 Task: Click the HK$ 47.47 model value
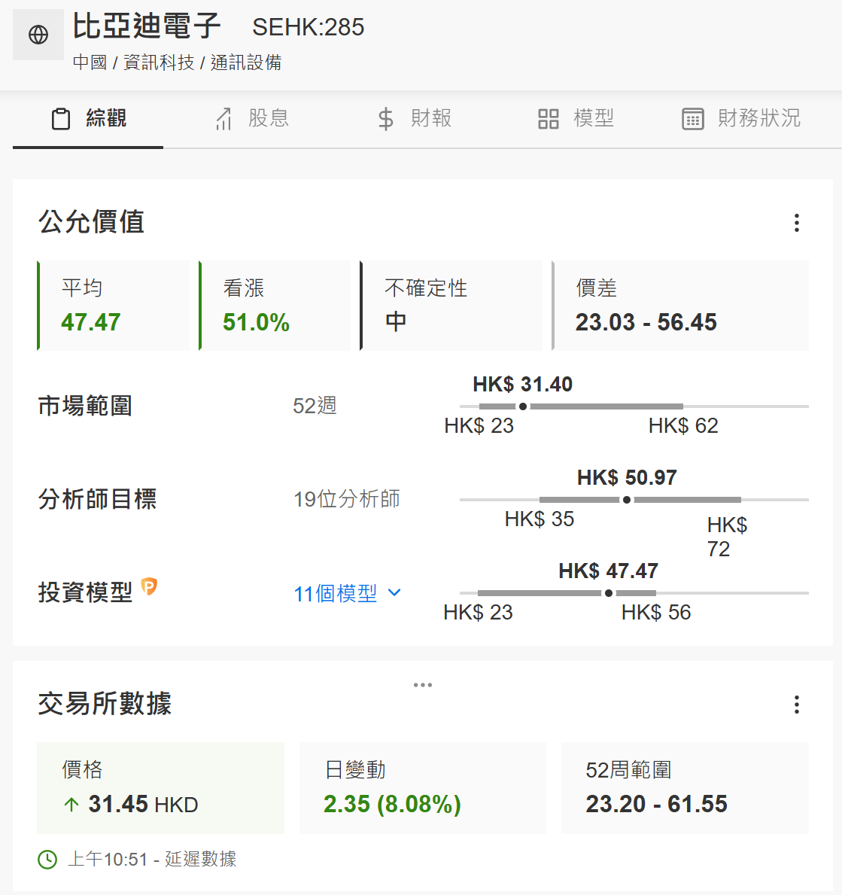pyautogui.click(x=608, y=571)
